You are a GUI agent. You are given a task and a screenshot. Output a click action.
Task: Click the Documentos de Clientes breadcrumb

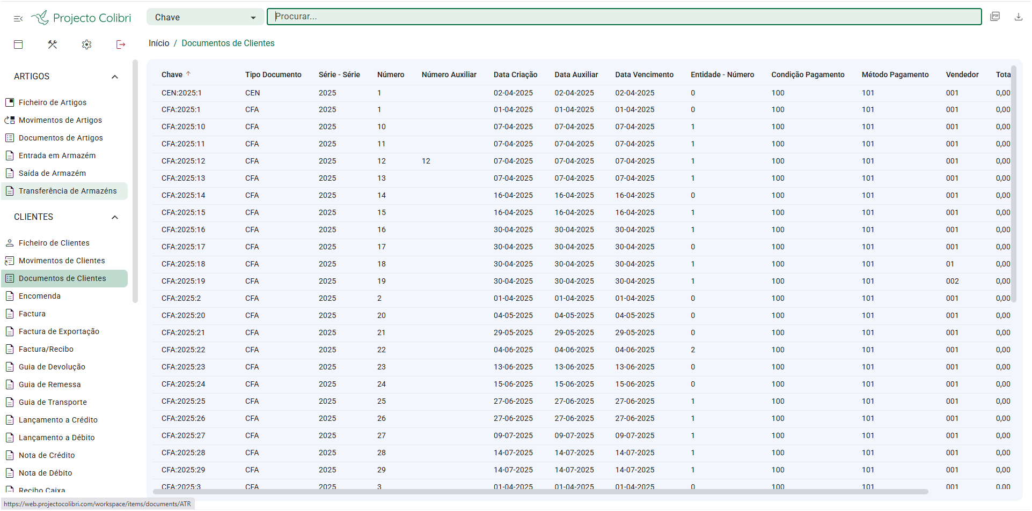pos(228,43)
